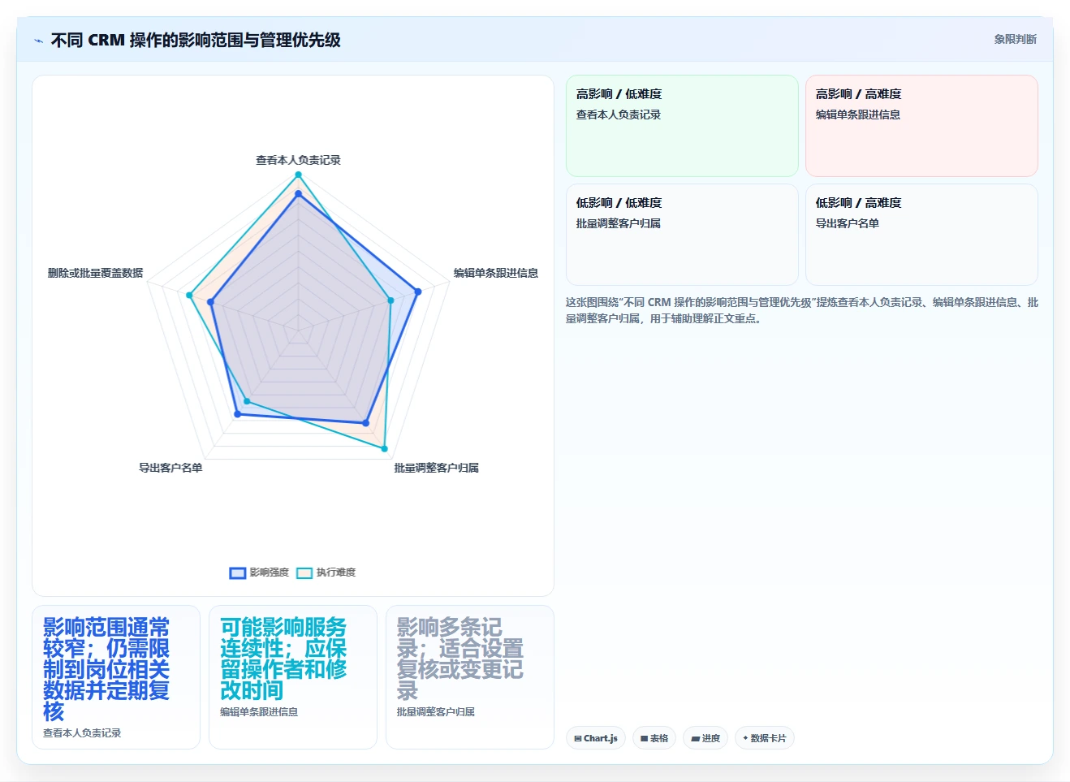Click the blue 影响强度 point on the 批量调整客户归属 axis
Image resolution: width=1070 pixels, height=782 pixels.
[x=366, y=423]
